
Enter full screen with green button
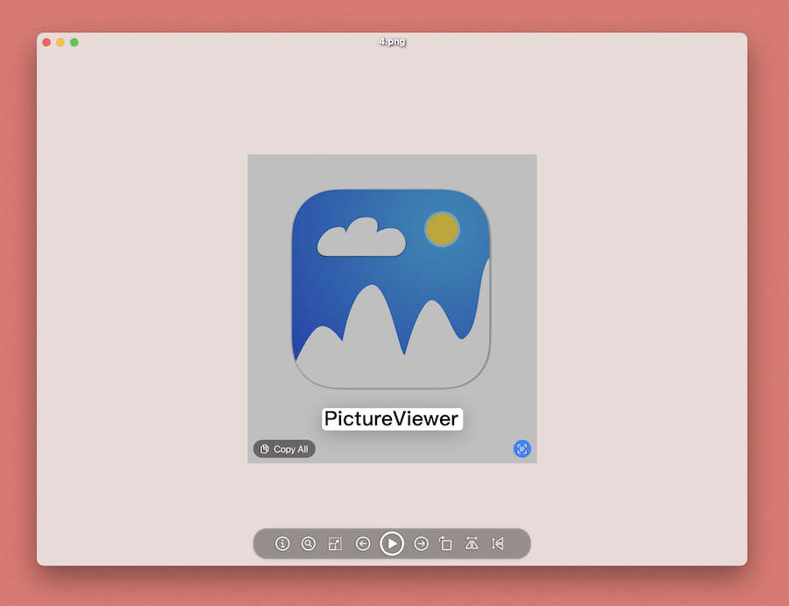tap(75, 42)
